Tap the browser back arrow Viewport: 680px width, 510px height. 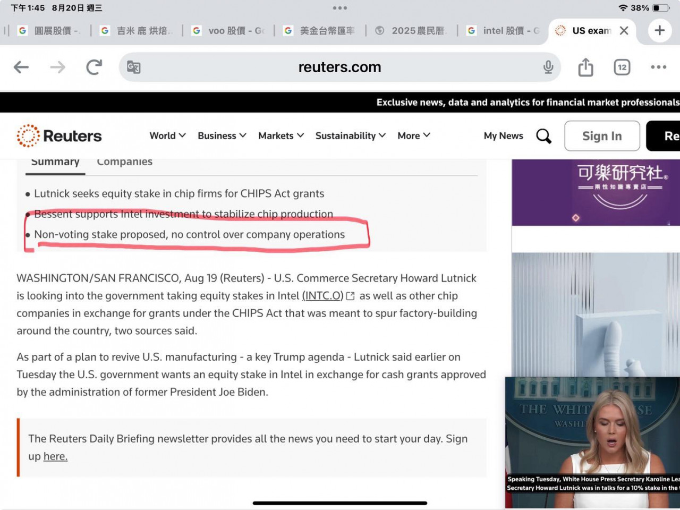coord(21,67)
